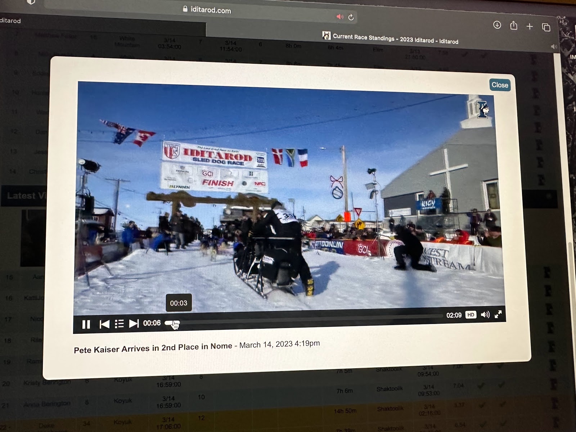Screen dimensions: 576x432
Task: Mute the video player volume
Action: pyautogui.click(x=485, y=315)
